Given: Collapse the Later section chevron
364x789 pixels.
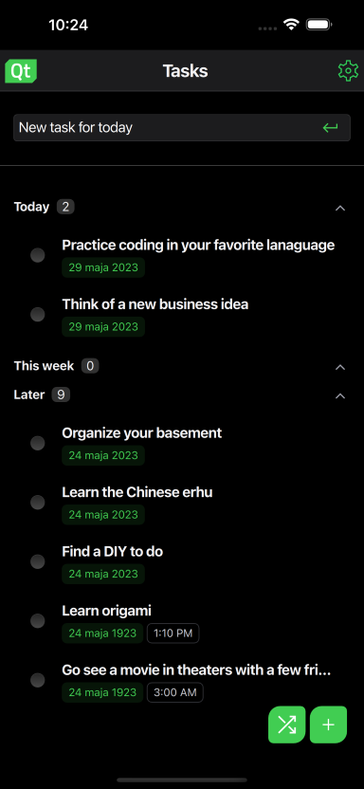Looking at the screenshot, I should tap(340, 396).
